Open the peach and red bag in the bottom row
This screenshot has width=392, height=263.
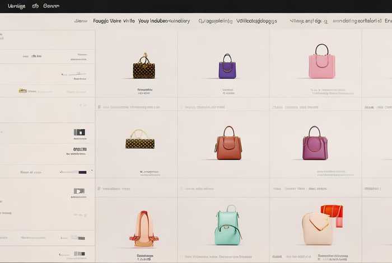(x=144, y=228)
